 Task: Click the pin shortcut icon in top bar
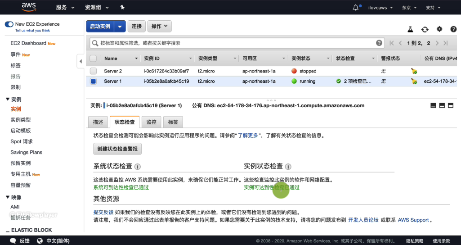pyautogui.click(x=122, y=7)
